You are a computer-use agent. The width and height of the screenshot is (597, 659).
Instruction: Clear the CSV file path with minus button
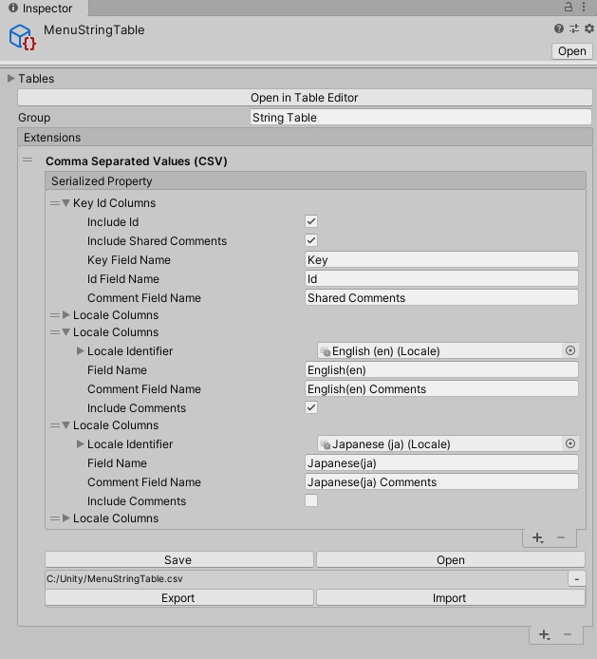tap(577, 578)
